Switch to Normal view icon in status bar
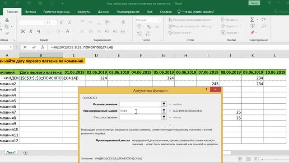 pos(240,159)
